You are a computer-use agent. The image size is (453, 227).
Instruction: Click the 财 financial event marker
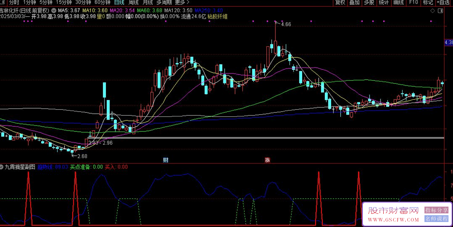pos(165,159)
